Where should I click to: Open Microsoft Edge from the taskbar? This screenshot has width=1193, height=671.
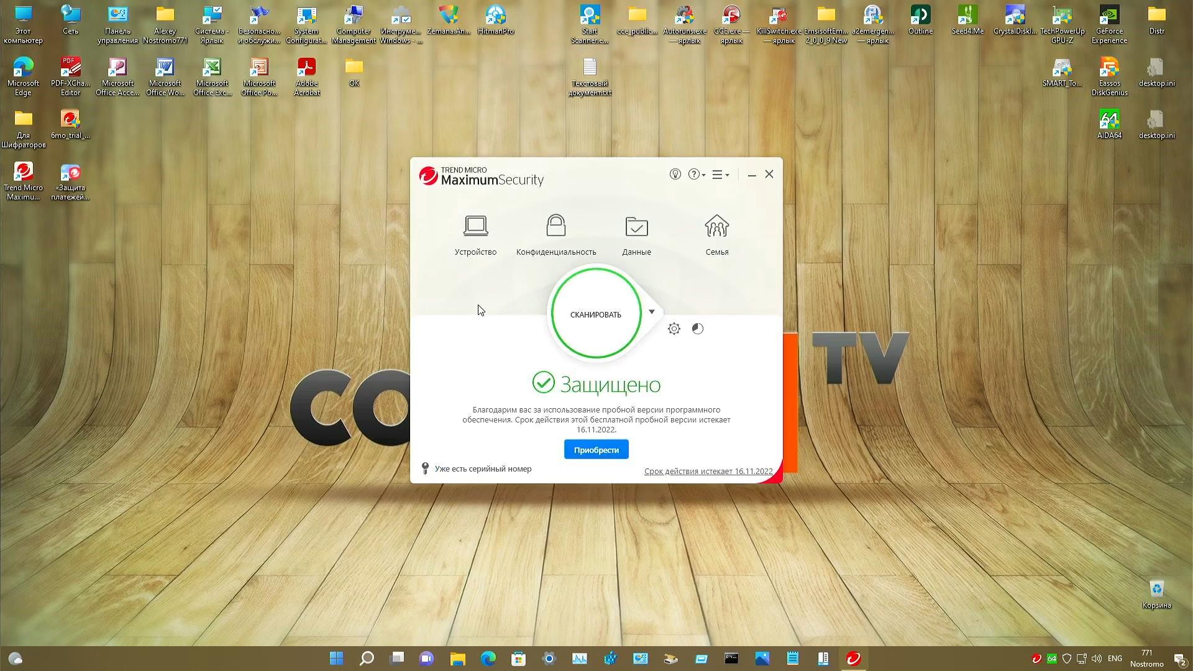tap(488, 658)
